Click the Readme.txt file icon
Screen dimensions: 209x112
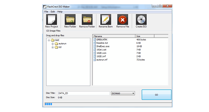tap(95, 43)
